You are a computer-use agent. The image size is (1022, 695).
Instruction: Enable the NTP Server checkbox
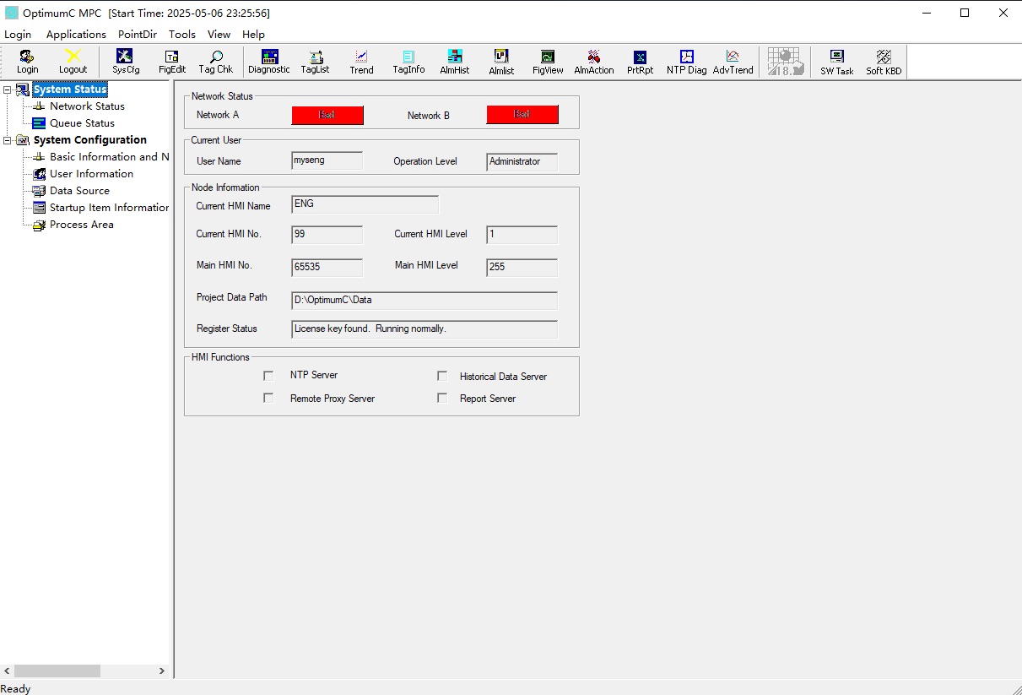click(x=268, y=376)
